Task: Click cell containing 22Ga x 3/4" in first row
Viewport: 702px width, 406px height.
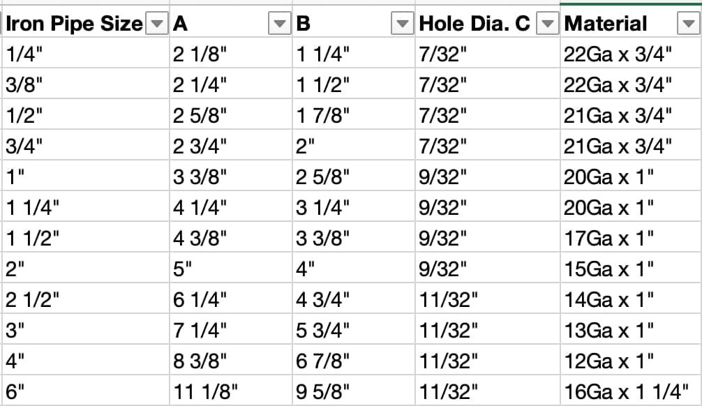Action: 631,53
